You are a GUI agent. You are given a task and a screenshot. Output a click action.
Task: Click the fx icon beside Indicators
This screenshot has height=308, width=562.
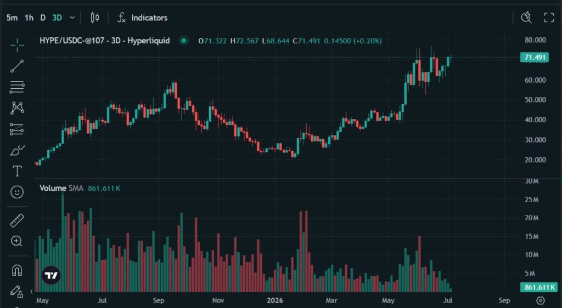click(x=121, y=18)
